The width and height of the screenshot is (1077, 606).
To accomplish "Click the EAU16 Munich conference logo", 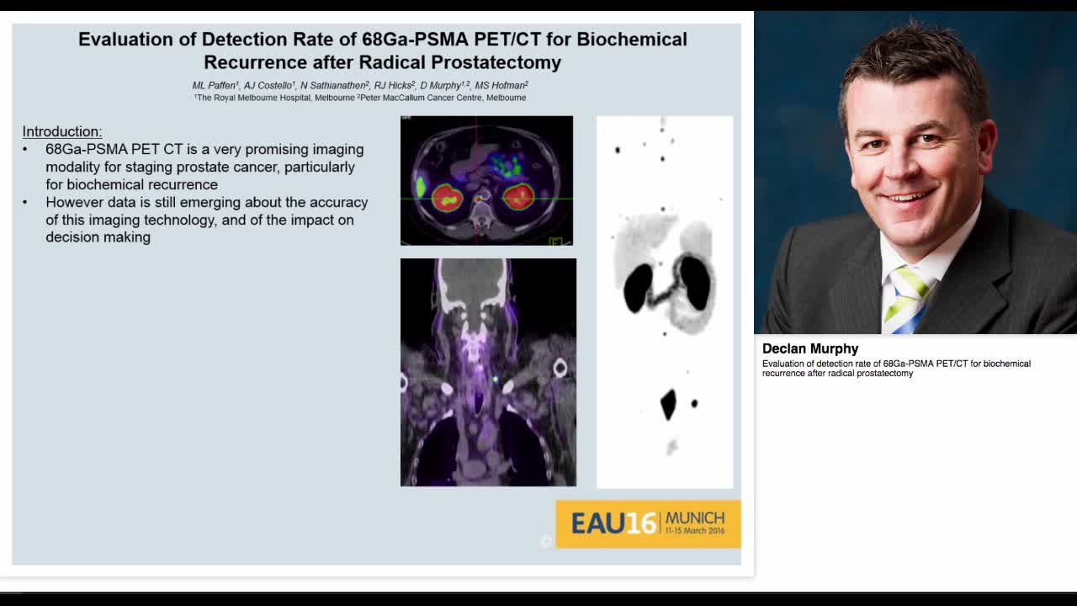I will 648,524.
